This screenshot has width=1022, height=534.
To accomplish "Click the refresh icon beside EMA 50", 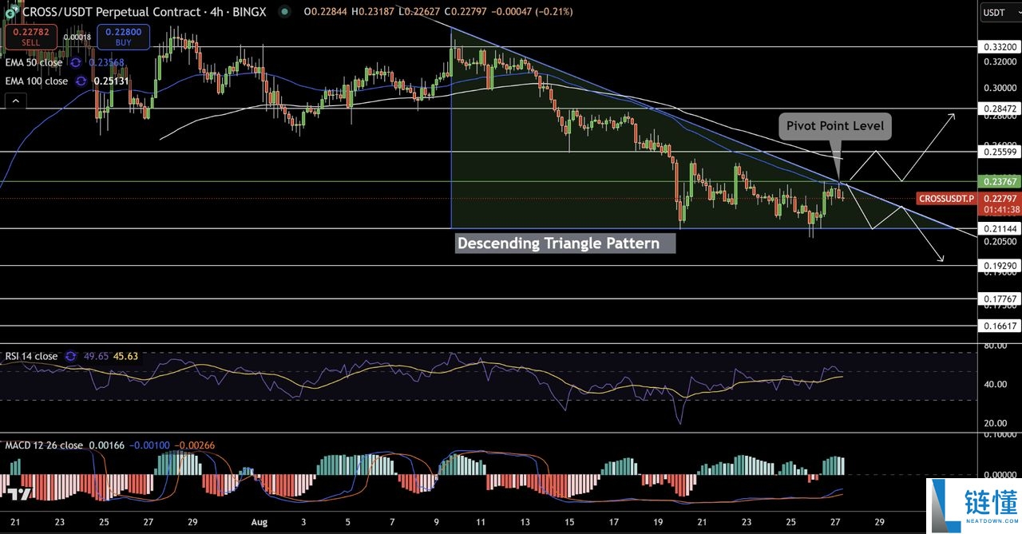I will tap(76, 62).
